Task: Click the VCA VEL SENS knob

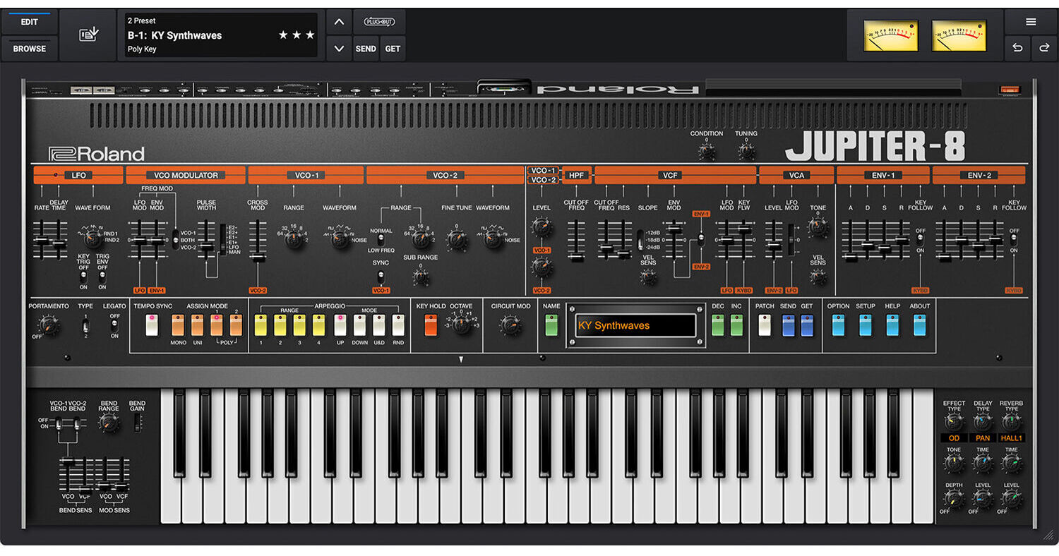Action: click(x=818, y=277)
